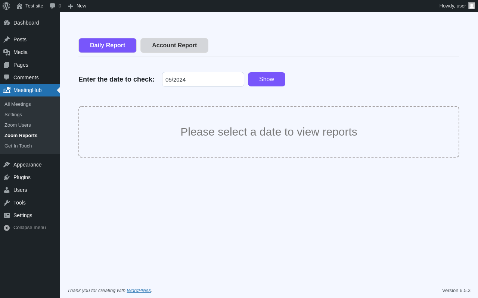Viewport: 478px width, 298px height.
Task: Click the Tools wrench icon
Action: click(x=7, y=203)
